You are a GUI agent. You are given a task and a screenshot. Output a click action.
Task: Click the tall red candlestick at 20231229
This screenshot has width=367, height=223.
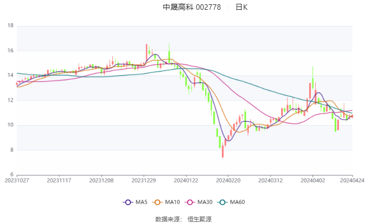(x=146, y=53)
